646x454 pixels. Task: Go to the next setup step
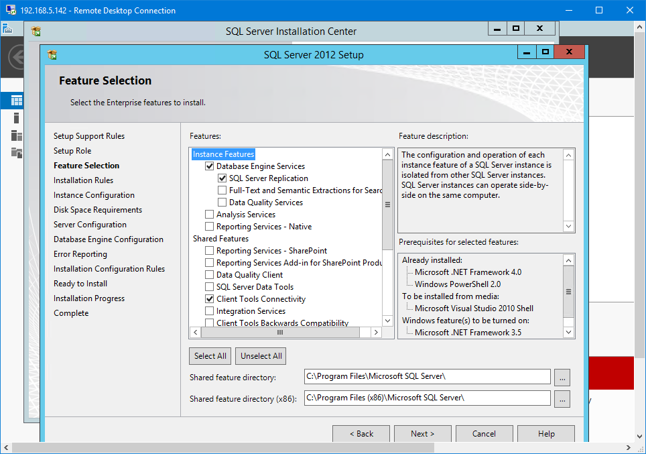tap(422, 433)
